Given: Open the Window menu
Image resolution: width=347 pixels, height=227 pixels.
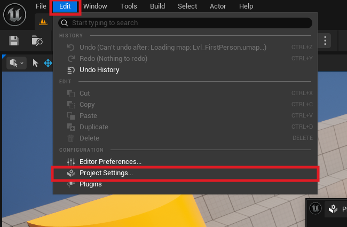Looking at the screenshot, I should click(95, 6).
